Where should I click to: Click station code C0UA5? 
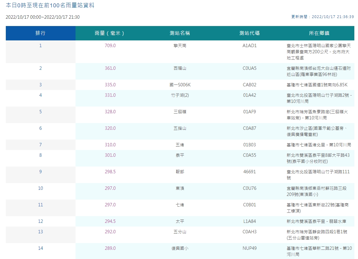coord(249,68)
